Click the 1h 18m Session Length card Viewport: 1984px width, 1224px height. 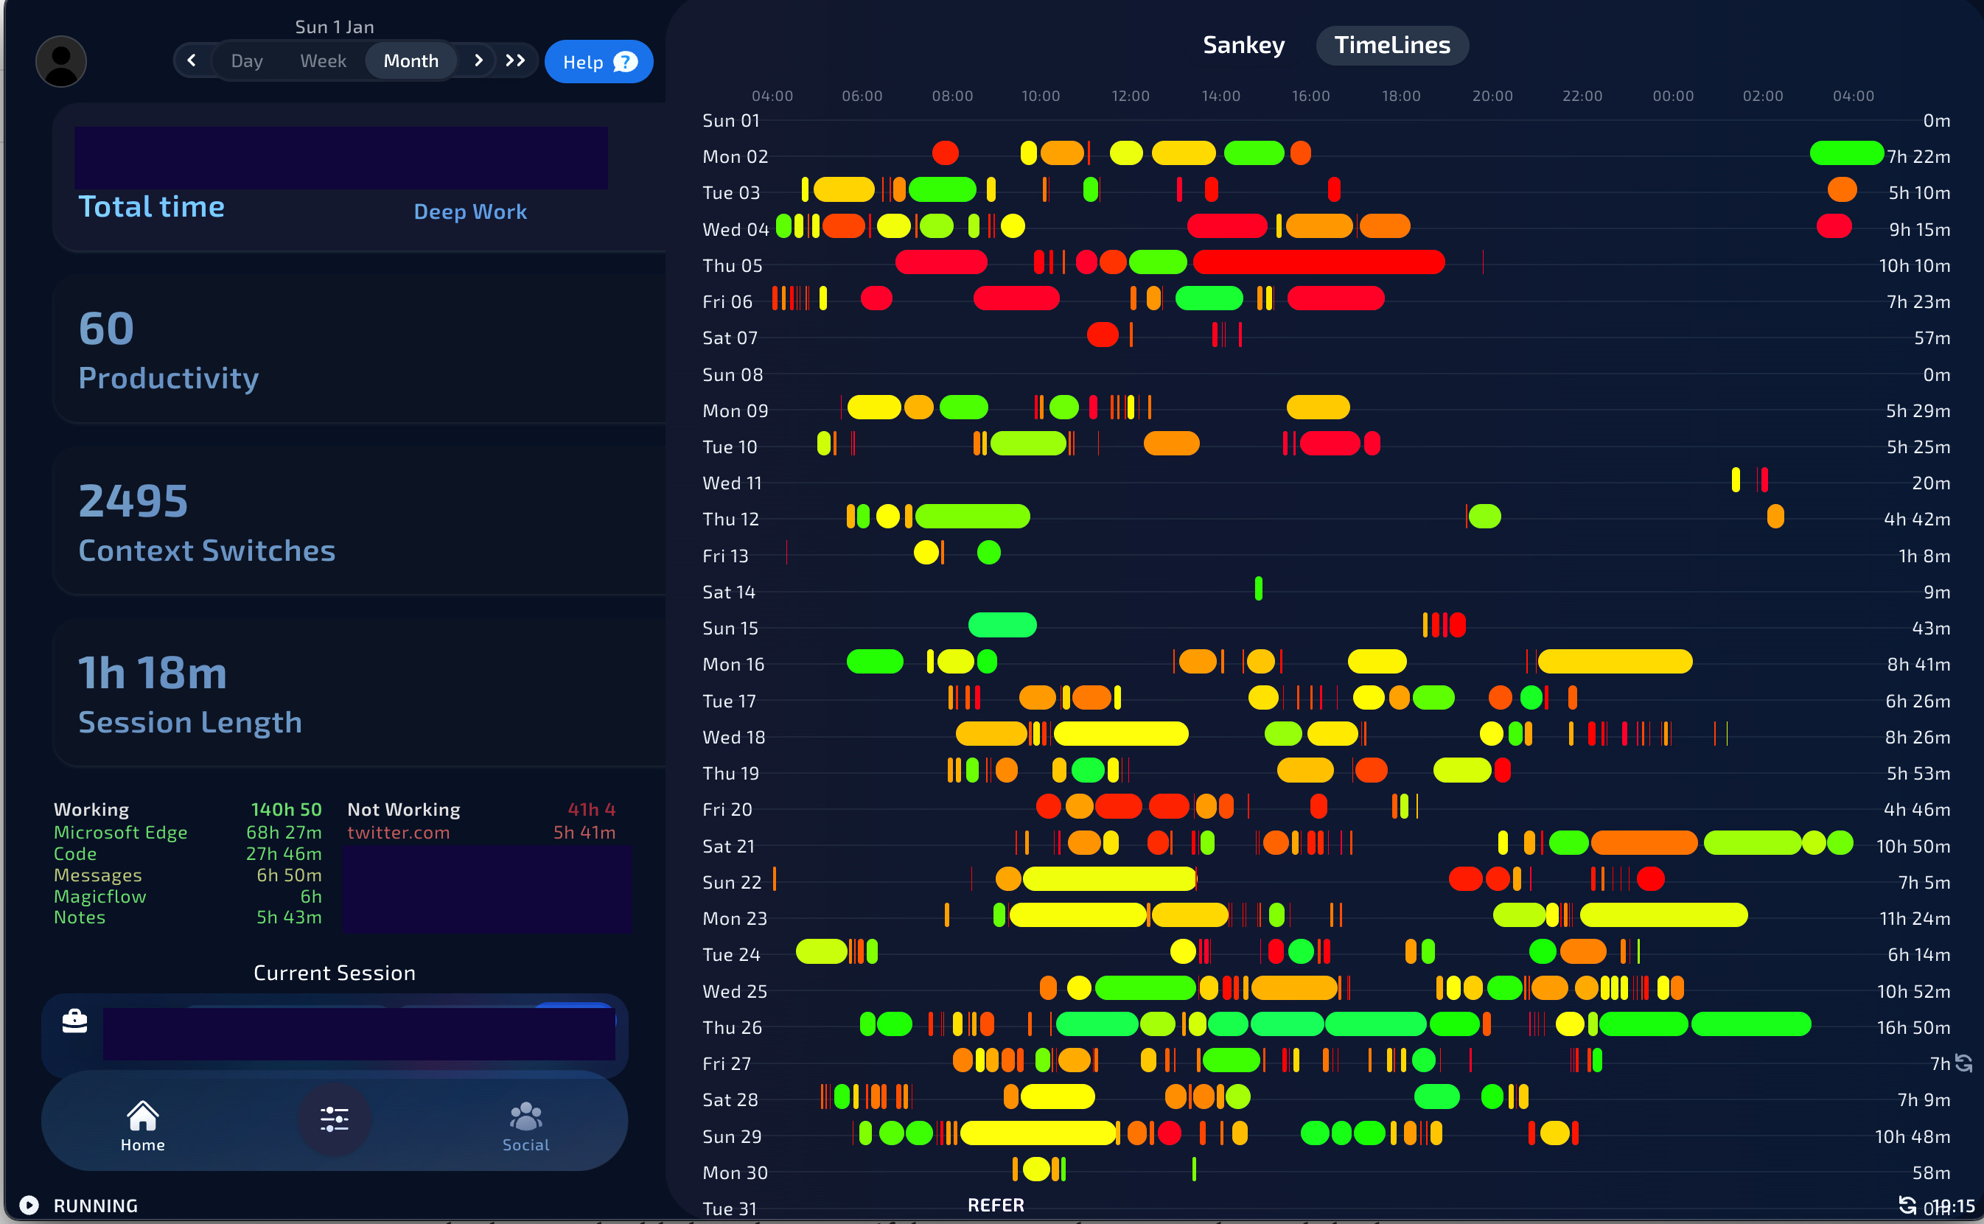[x=360, y=693]
